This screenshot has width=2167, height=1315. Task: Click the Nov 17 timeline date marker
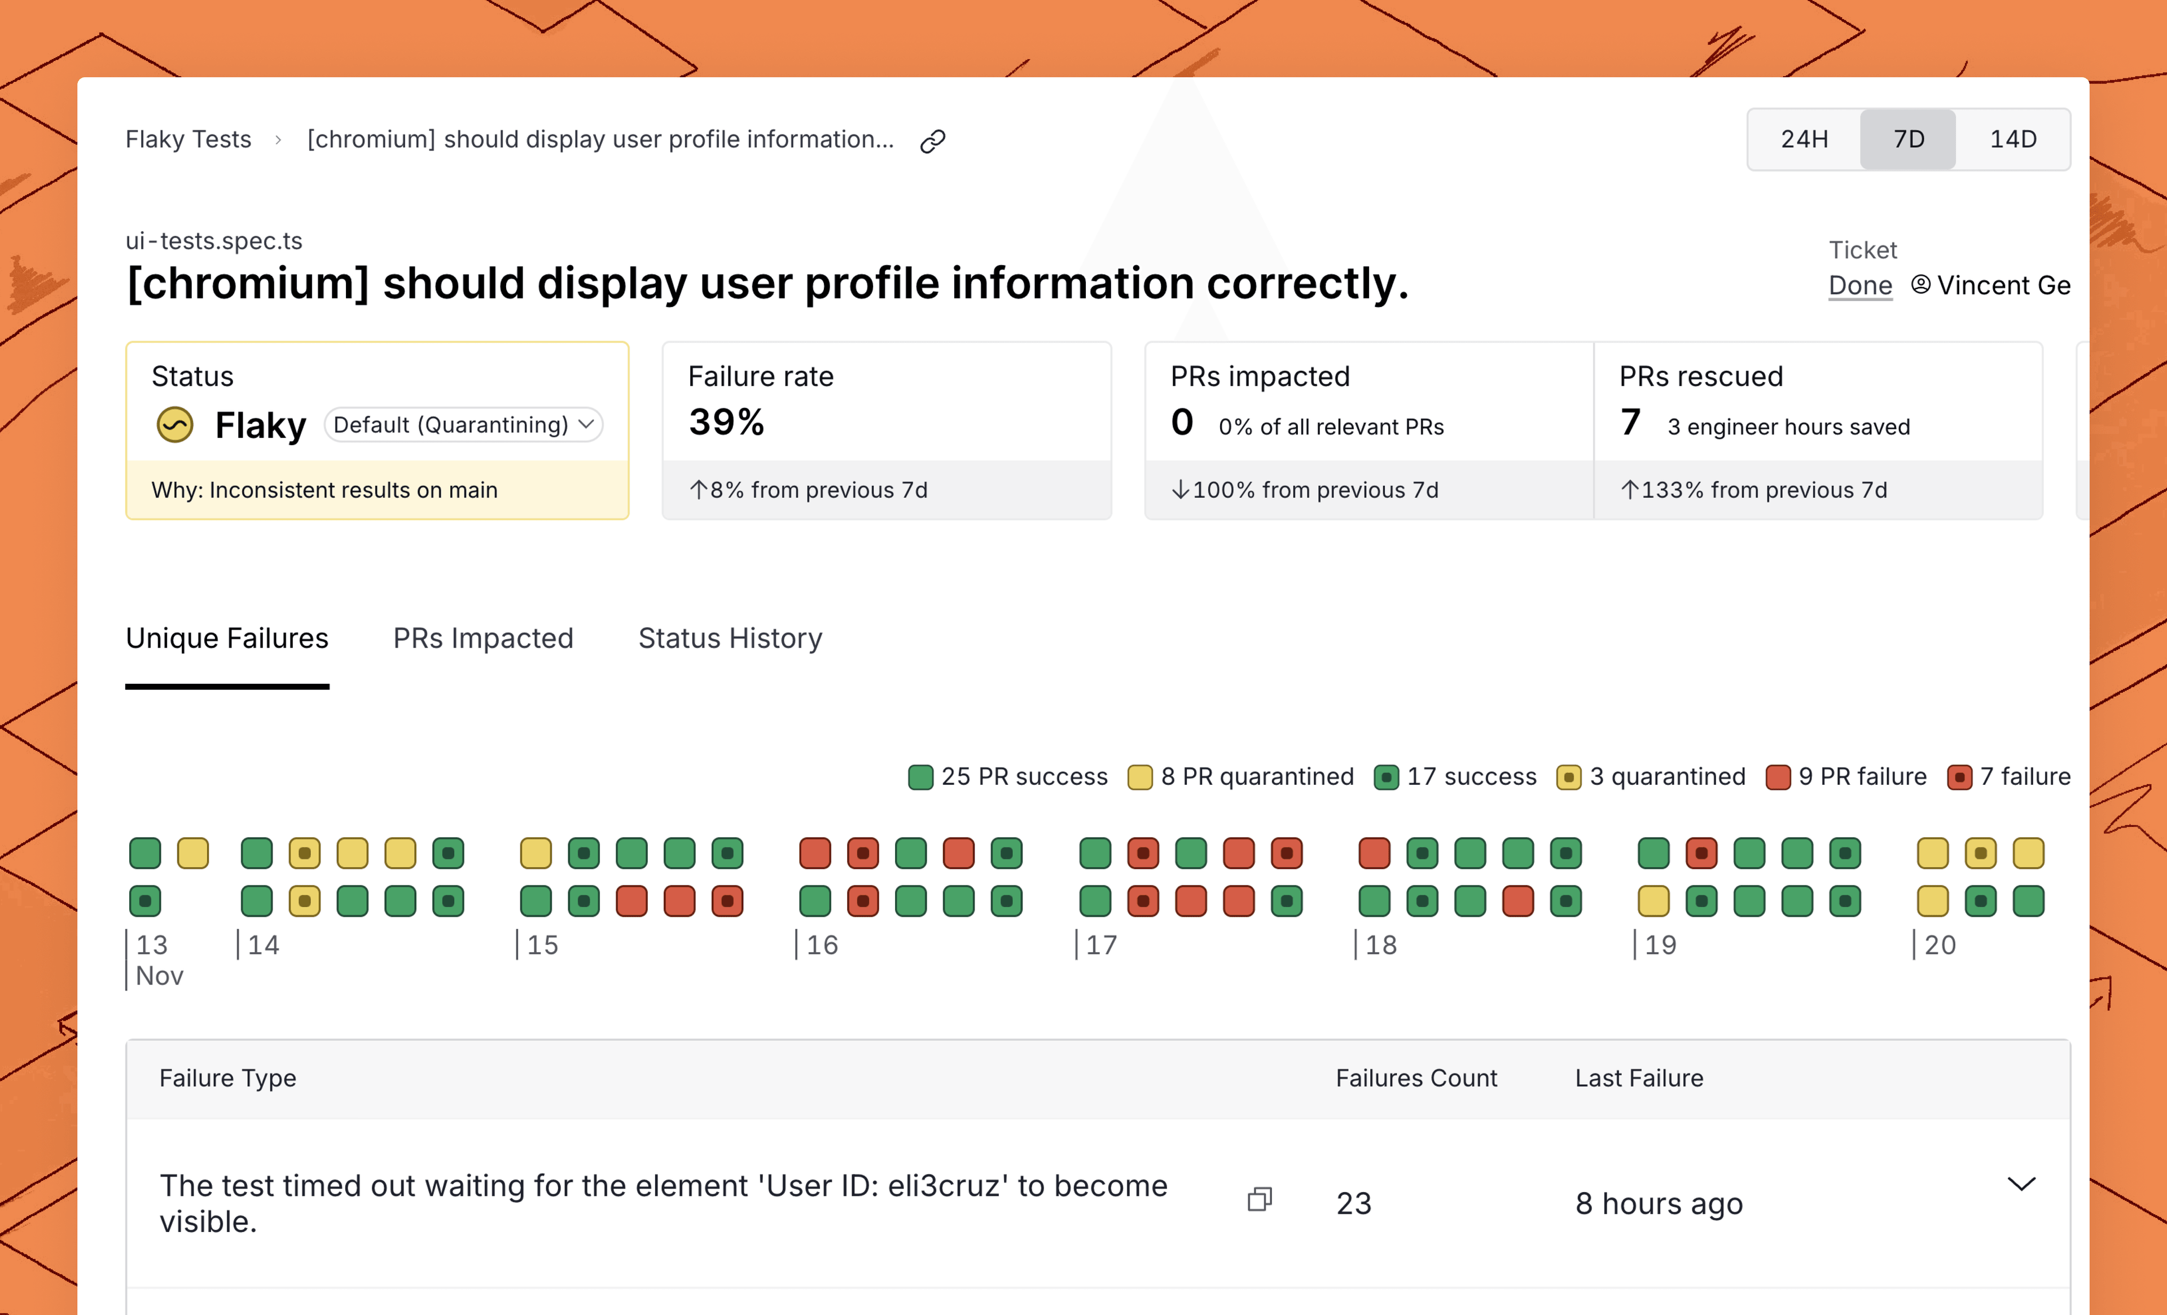point(1100,945)
